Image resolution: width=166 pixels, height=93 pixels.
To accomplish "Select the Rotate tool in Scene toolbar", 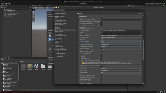I will [x=33, y=15].
